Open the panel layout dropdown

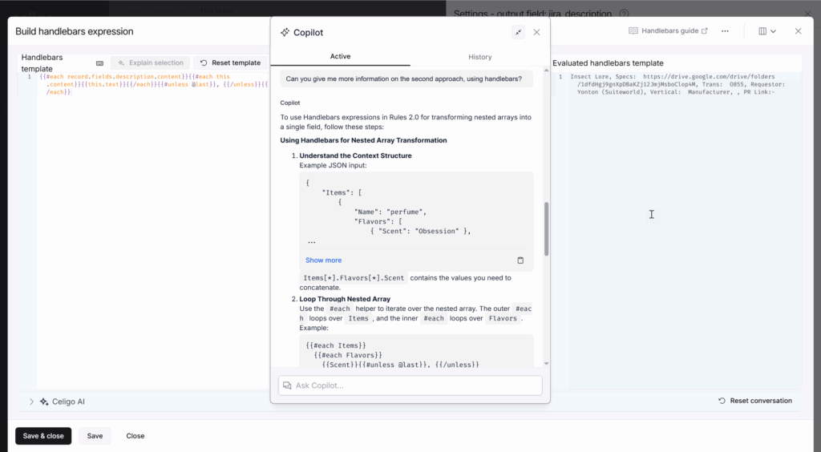[x=766, y=31]
